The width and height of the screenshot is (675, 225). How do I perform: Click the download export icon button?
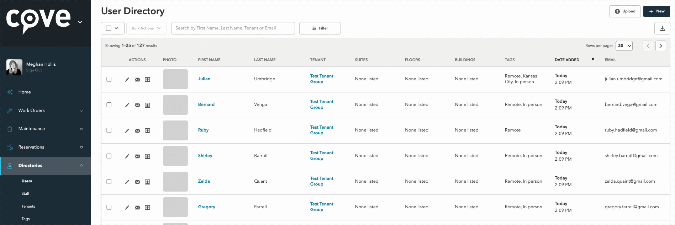[662, 28]
